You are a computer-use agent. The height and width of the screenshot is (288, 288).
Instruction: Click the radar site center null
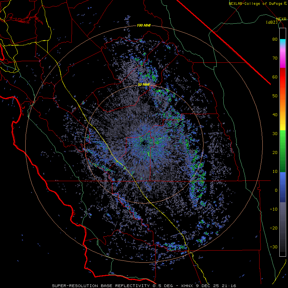144,143
